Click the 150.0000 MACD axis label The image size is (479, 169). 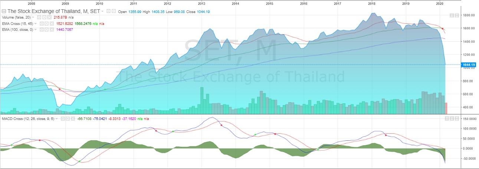(x=469, y=119)
